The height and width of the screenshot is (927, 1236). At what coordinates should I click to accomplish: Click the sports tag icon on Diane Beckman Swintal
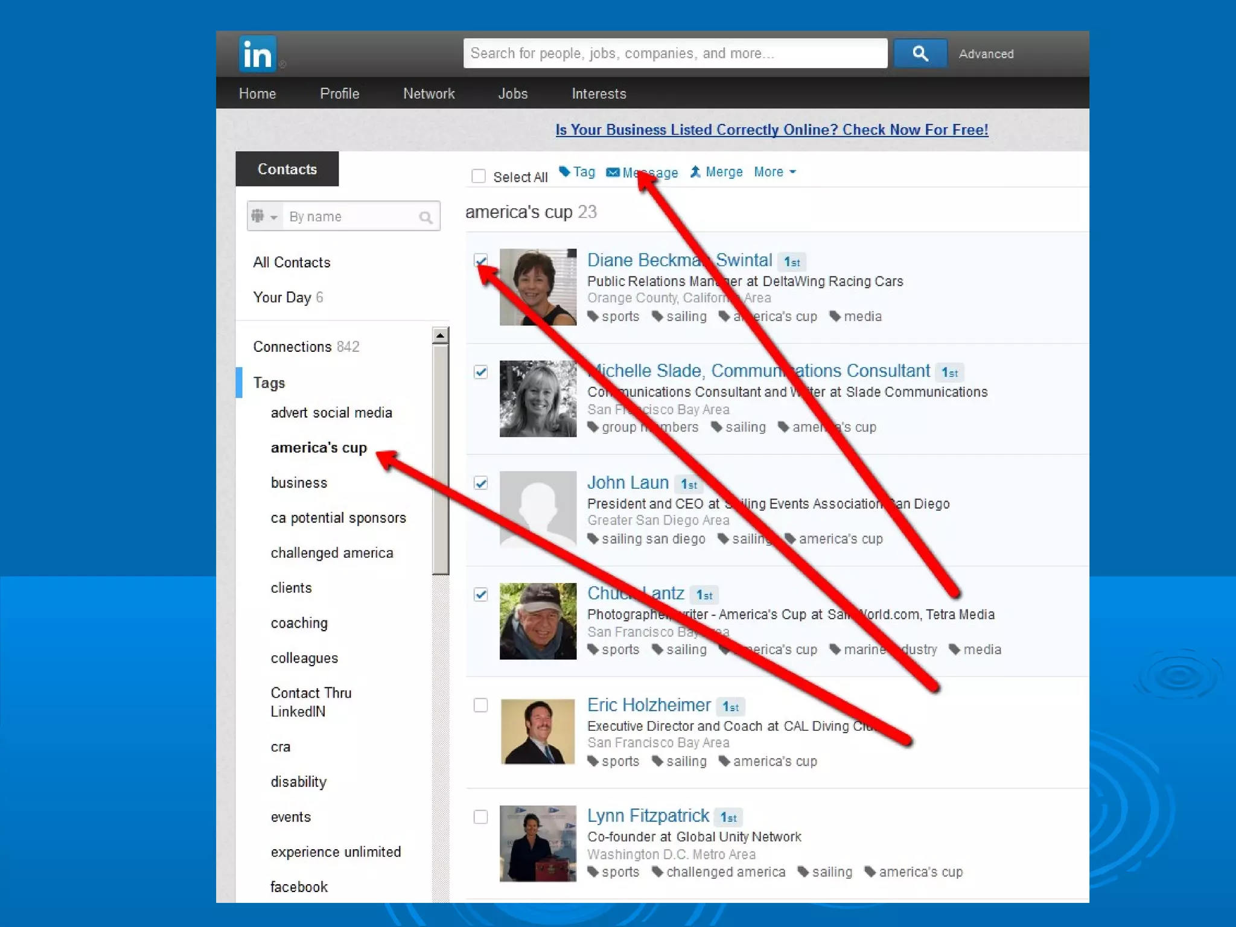[x=593, y=316]
